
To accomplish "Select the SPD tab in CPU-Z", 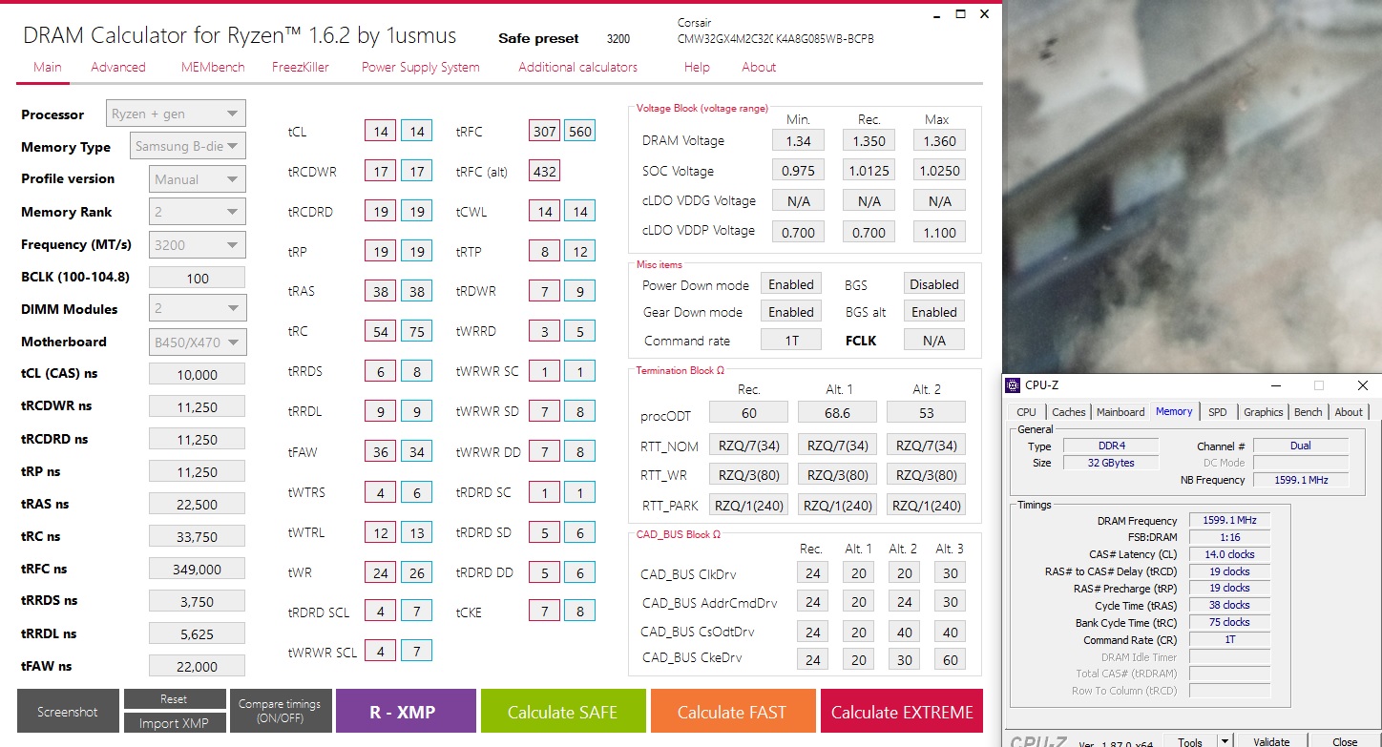I will point(1217,412).
